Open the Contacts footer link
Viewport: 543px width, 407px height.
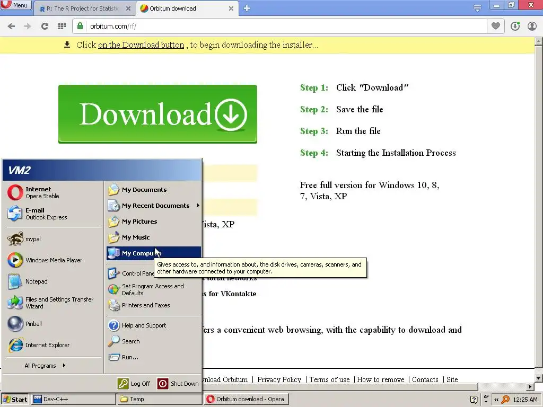425,379
